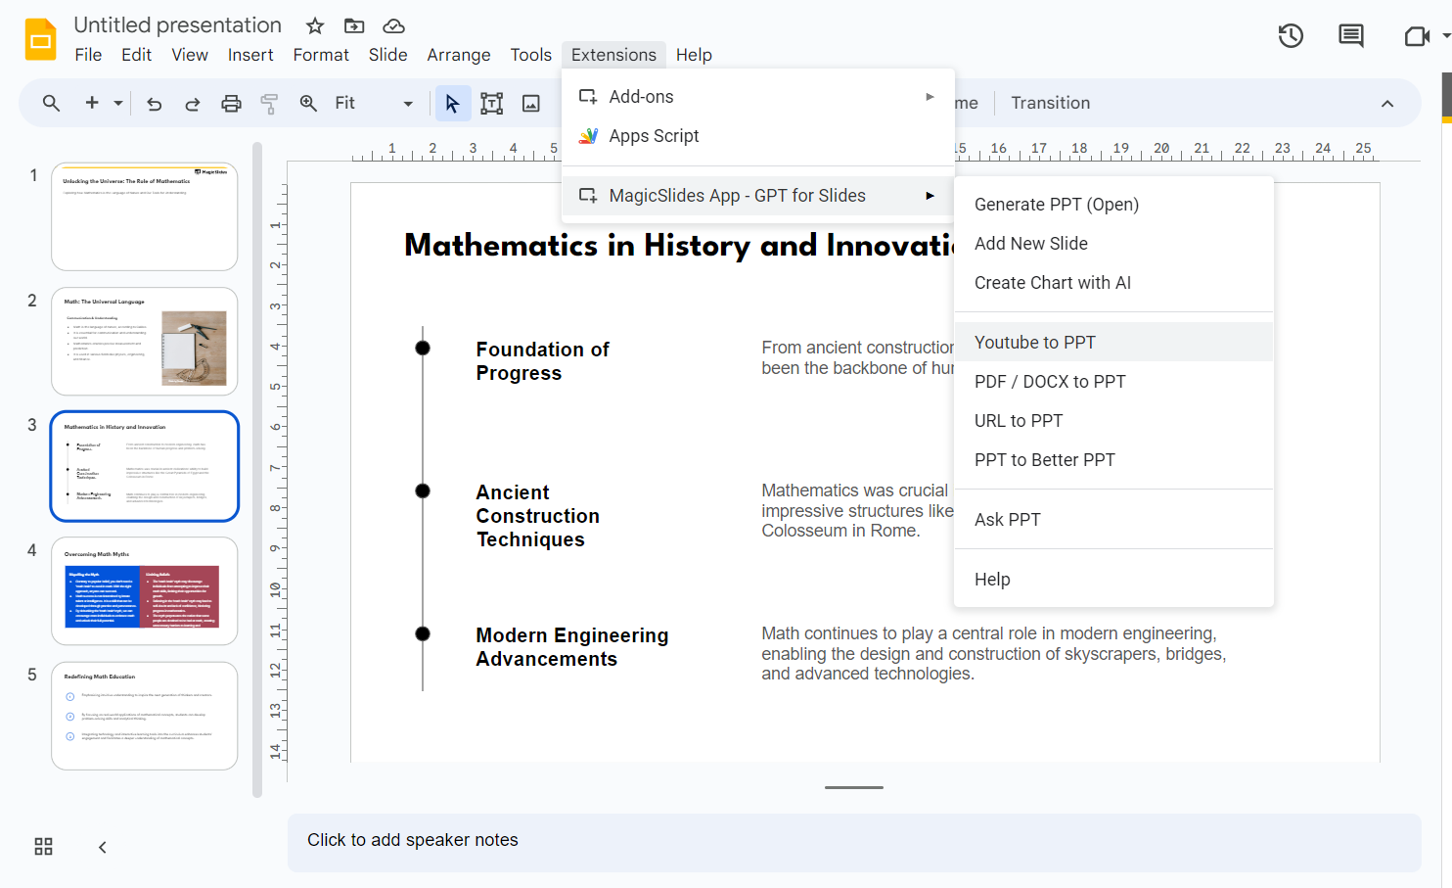Open Apps Script from Extensions menu

click(654, 136)
